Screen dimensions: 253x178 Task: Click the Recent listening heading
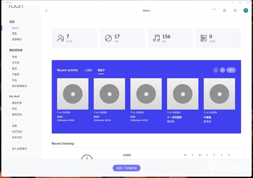click(x=63, y=143)
